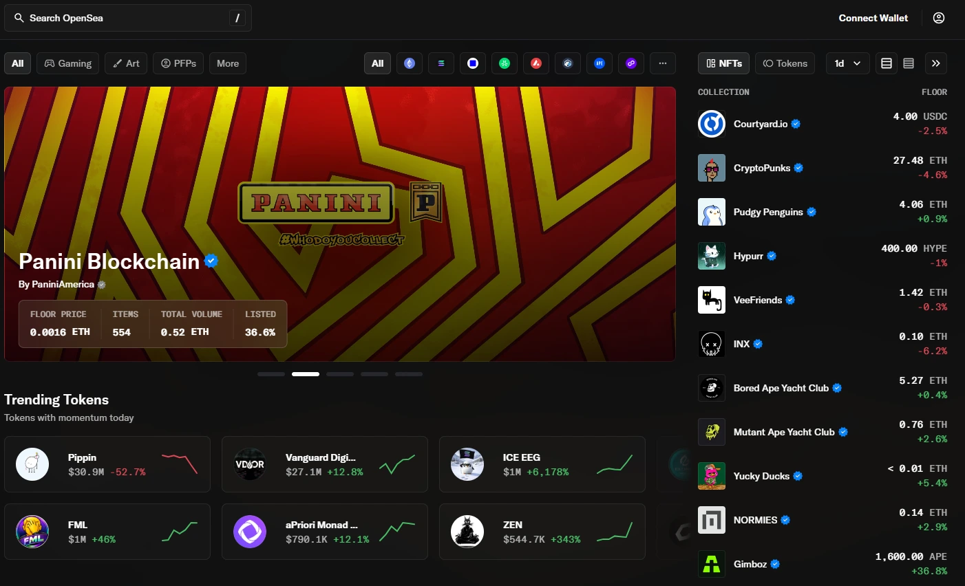Switch to the Gaming category tab
This screenshot has width=965, height=586.
pos(67,63)
